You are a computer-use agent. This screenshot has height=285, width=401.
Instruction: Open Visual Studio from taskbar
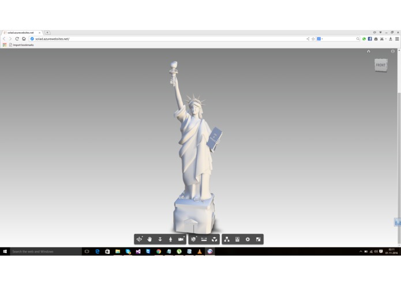point(138,252)
